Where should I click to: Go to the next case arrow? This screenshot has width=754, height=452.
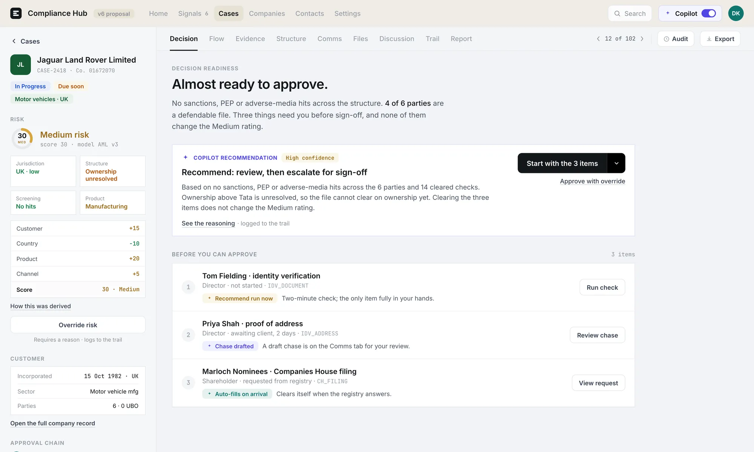(642, 39)
